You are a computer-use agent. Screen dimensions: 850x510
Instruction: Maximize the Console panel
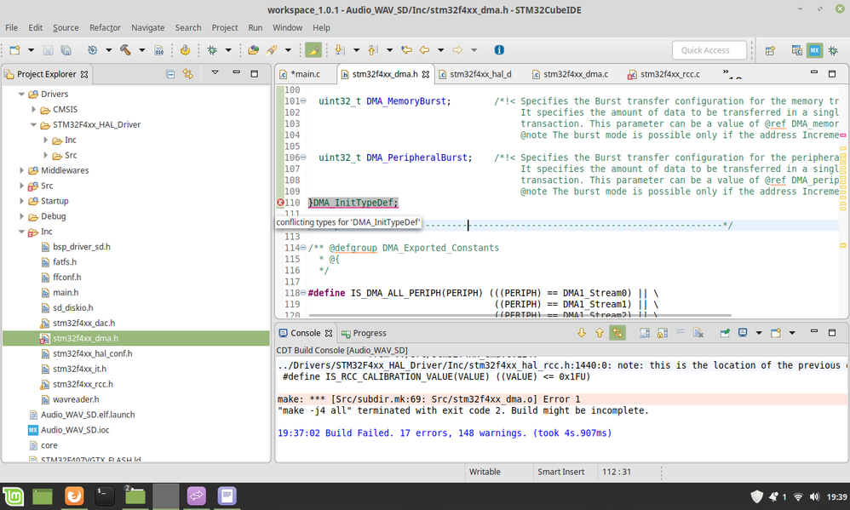832,332
